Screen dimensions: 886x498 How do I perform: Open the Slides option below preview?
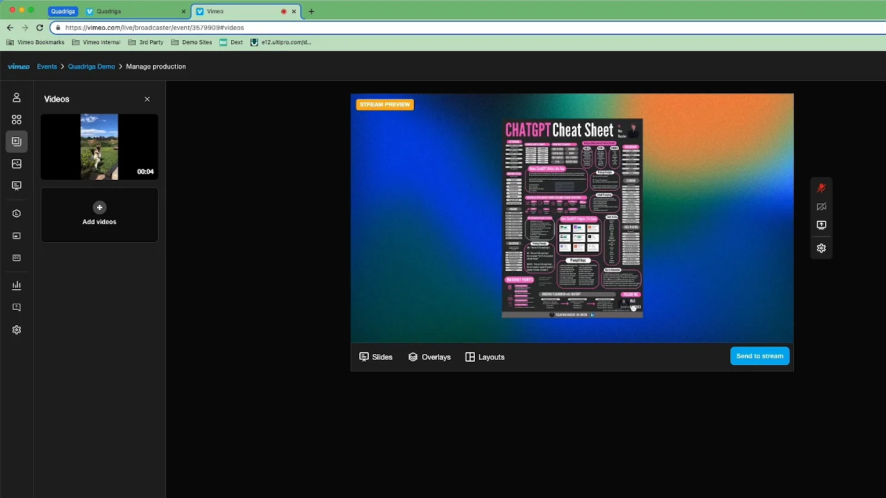pos(376,357)
